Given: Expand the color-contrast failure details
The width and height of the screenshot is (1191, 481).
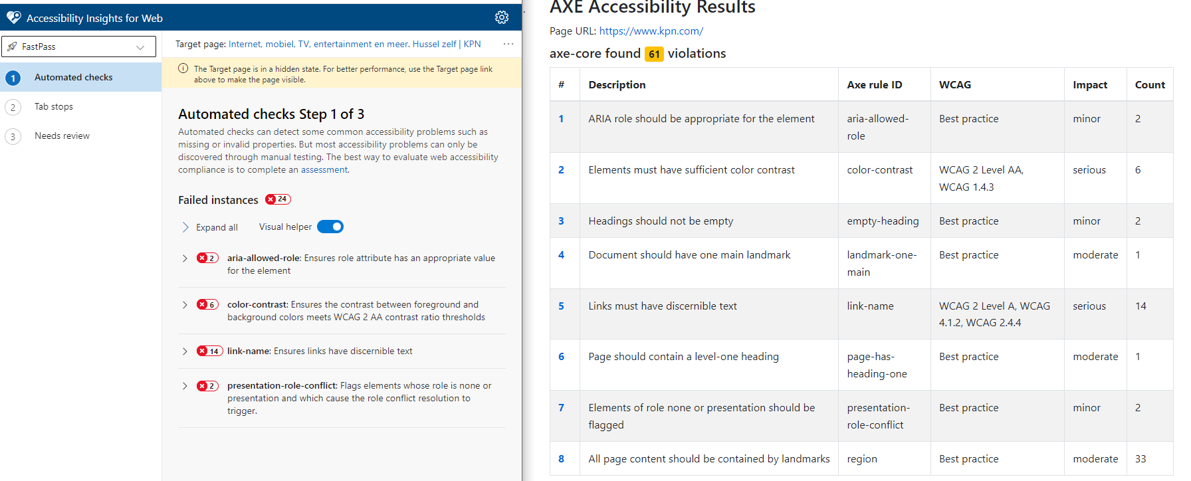Looking at the screenshot, I should (185, 304).
